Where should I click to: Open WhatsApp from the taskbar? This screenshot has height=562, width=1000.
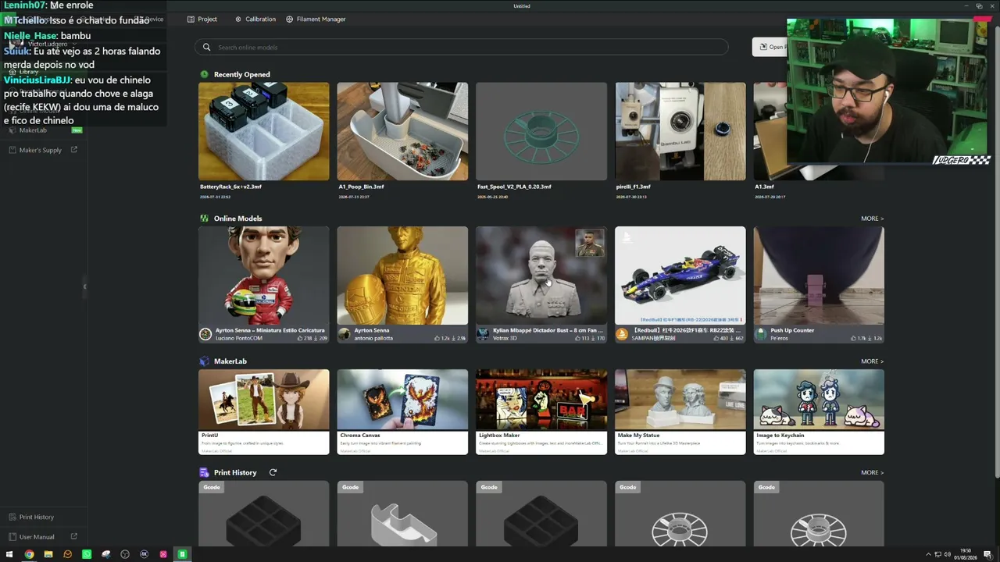[87, 554]
